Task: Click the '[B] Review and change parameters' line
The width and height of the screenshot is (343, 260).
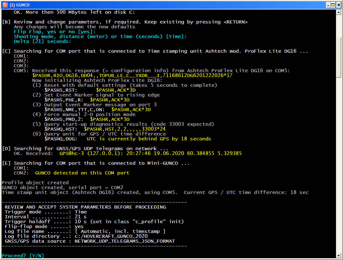Action: (125, 22)
